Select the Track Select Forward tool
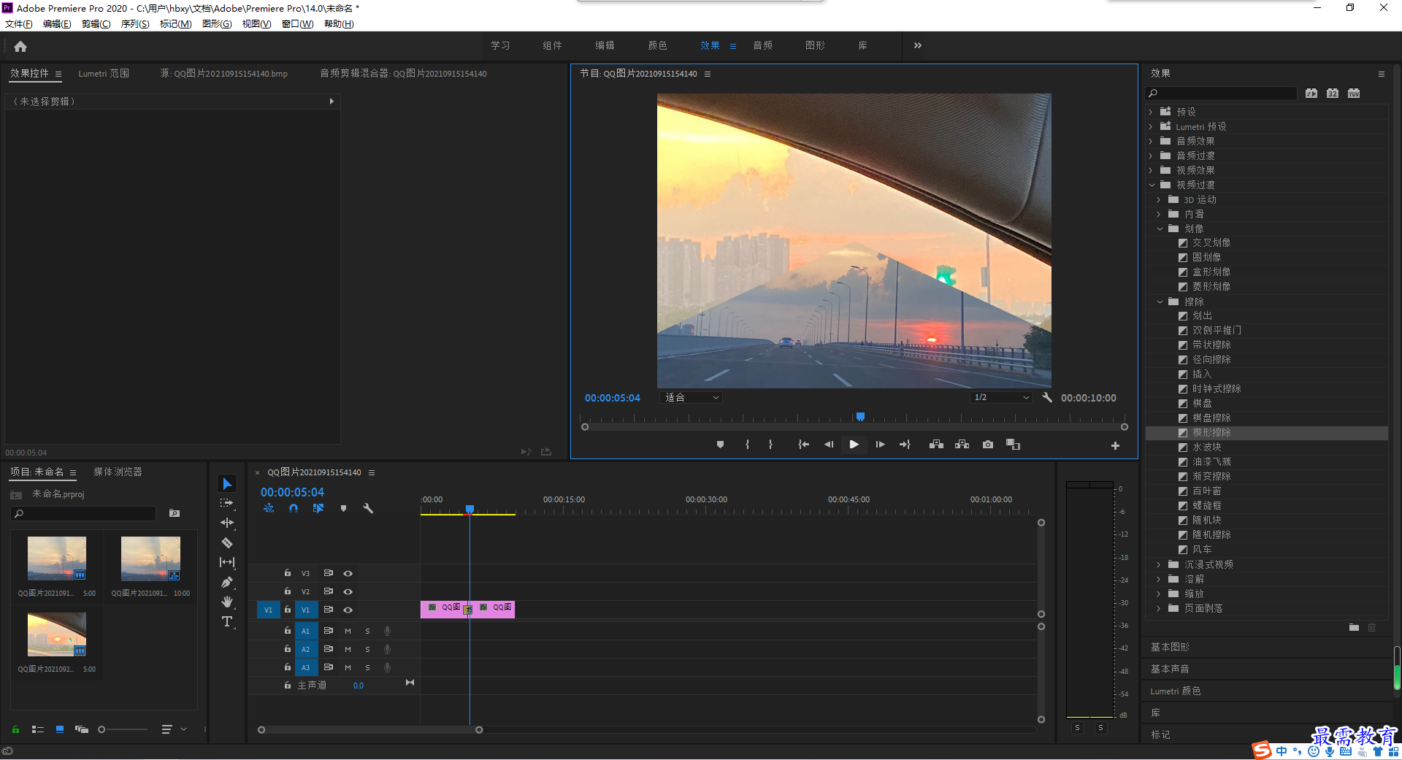This screenshot has width=1402, height=760. point(227,503)
